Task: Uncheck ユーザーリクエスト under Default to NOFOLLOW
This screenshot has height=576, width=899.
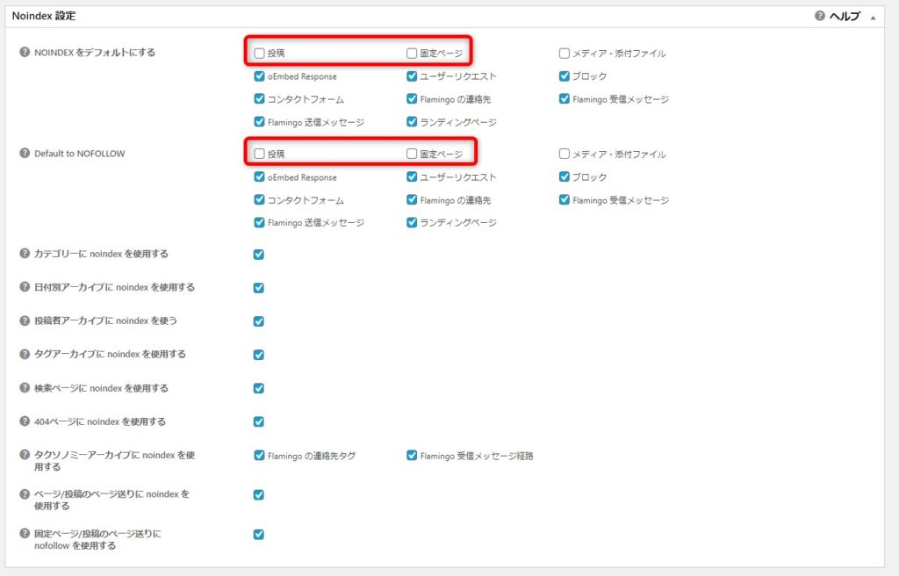Action: (x=412, y=176)
